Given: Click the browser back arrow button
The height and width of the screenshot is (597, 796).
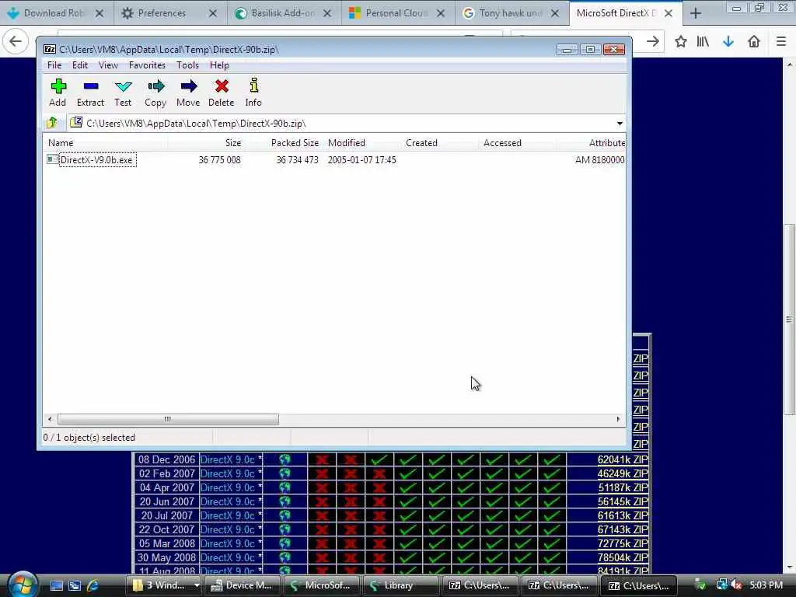Looking at the screenshot, I should [16, 41].
